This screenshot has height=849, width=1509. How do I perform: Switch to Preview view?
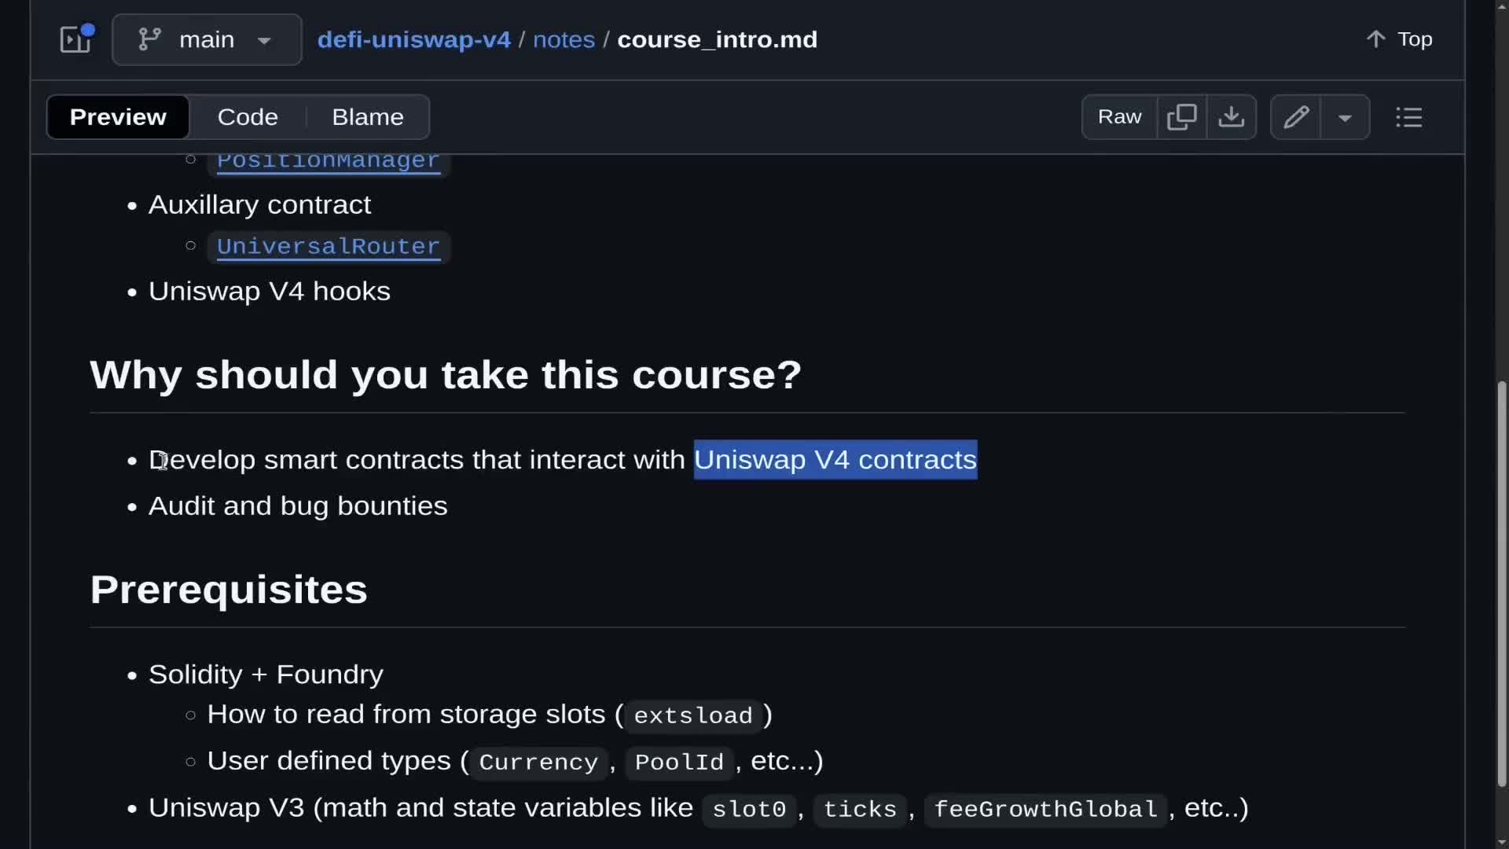tap(118, 117)
